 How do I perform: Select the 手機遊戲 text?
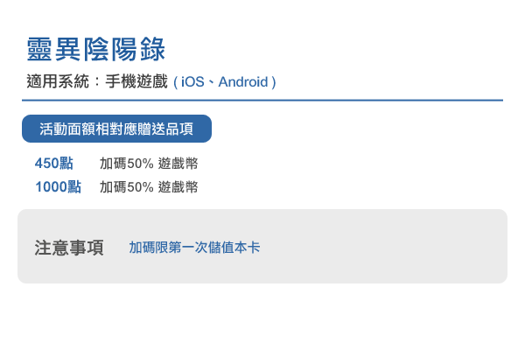(137, 82)
